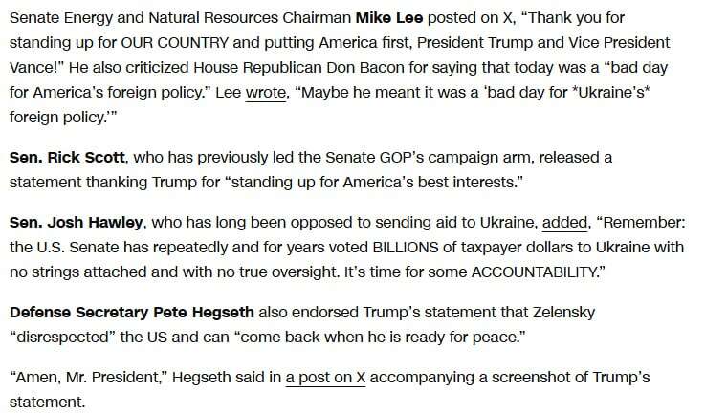Click the quote "Amen, Mr. President,"

click(x=89, y=377)
